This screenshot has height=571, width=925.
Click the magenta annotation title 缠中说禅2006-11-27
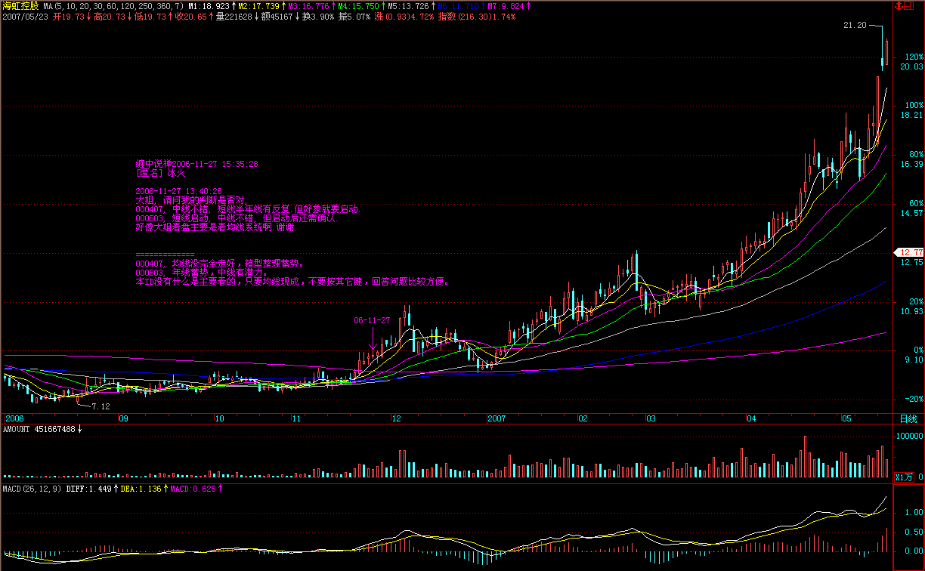pyautogui.click(x=196, y=164)
